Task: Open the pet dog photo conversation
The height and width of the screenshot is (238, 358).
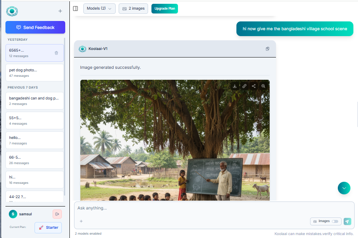Action: click(x=34, y=72)
